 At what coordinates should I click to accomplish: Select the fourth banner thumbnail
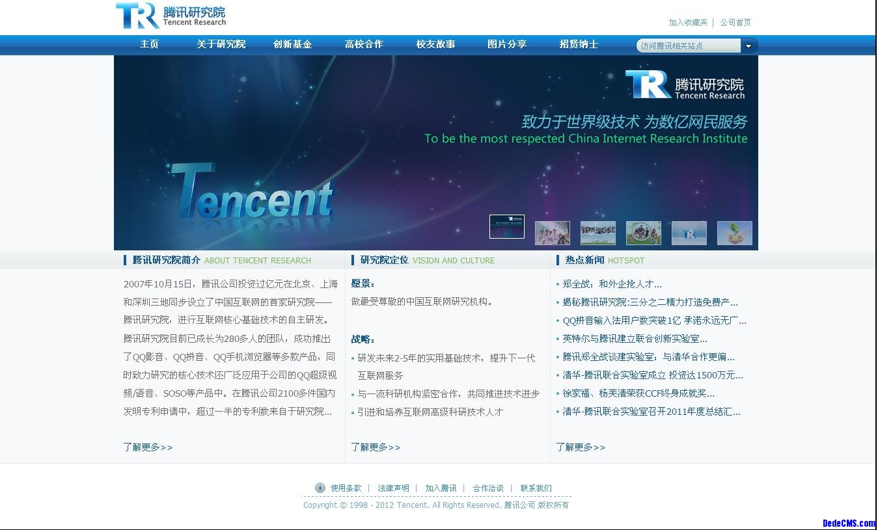click(x=643, y=233)
